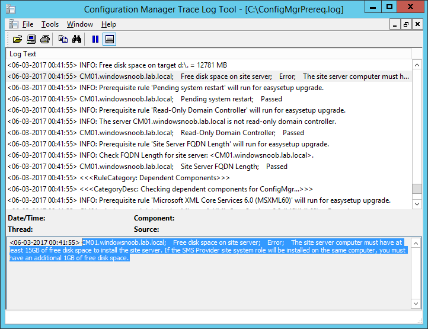Select the 'Check FQDN Length for site server' row

[209, 155]
